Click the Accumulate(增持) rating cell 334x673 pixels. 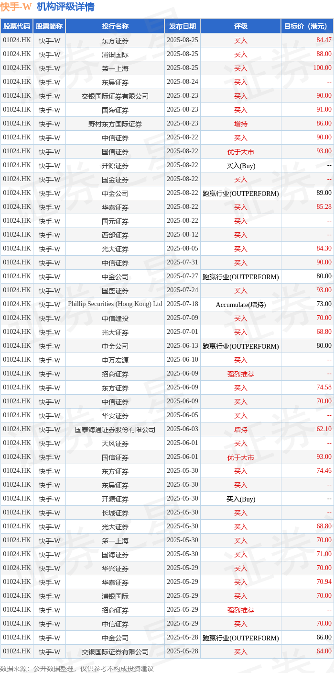[240, 305]
